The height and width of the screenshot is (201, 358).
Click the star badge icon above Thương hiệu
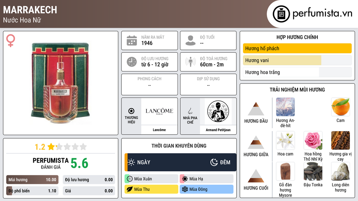131,111
